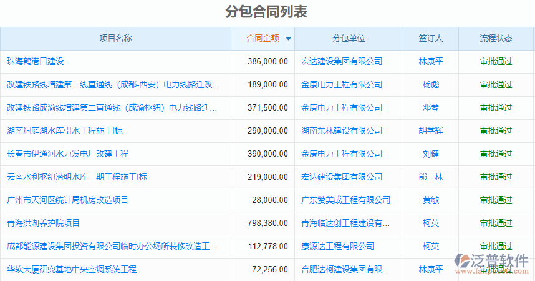Open 金康电力工程有限公司 in the 刘健 row

pyautogui.click(x=342, y=154)
